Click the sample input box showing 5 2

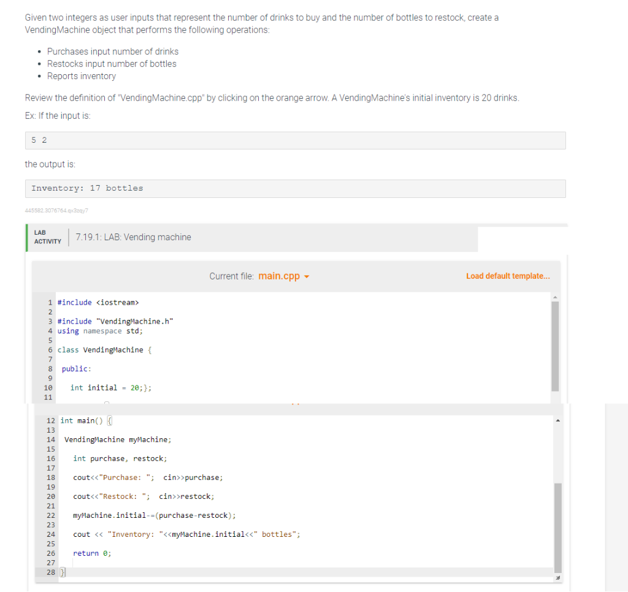(295, 140)
